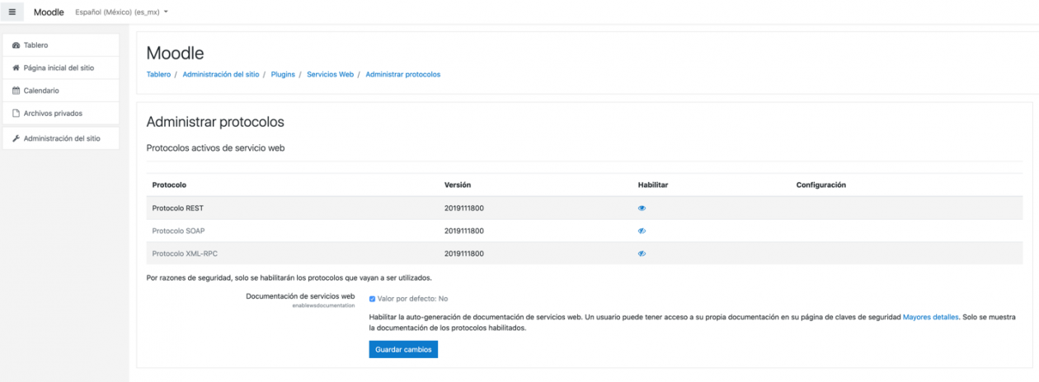Toggle the hamburger side menu button

click(12, 12)
